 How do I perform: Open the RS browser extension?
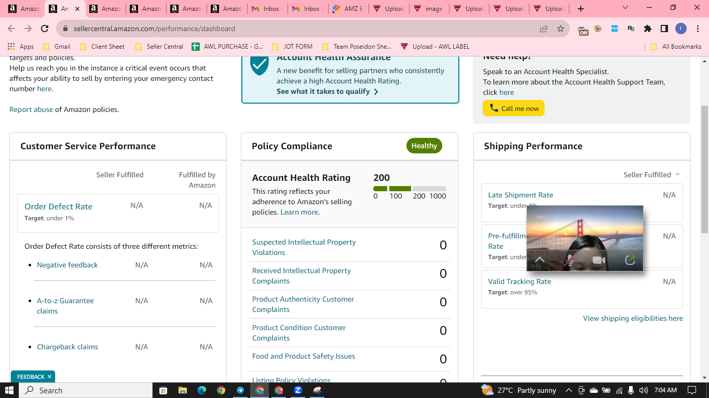(x=631, y=29)
